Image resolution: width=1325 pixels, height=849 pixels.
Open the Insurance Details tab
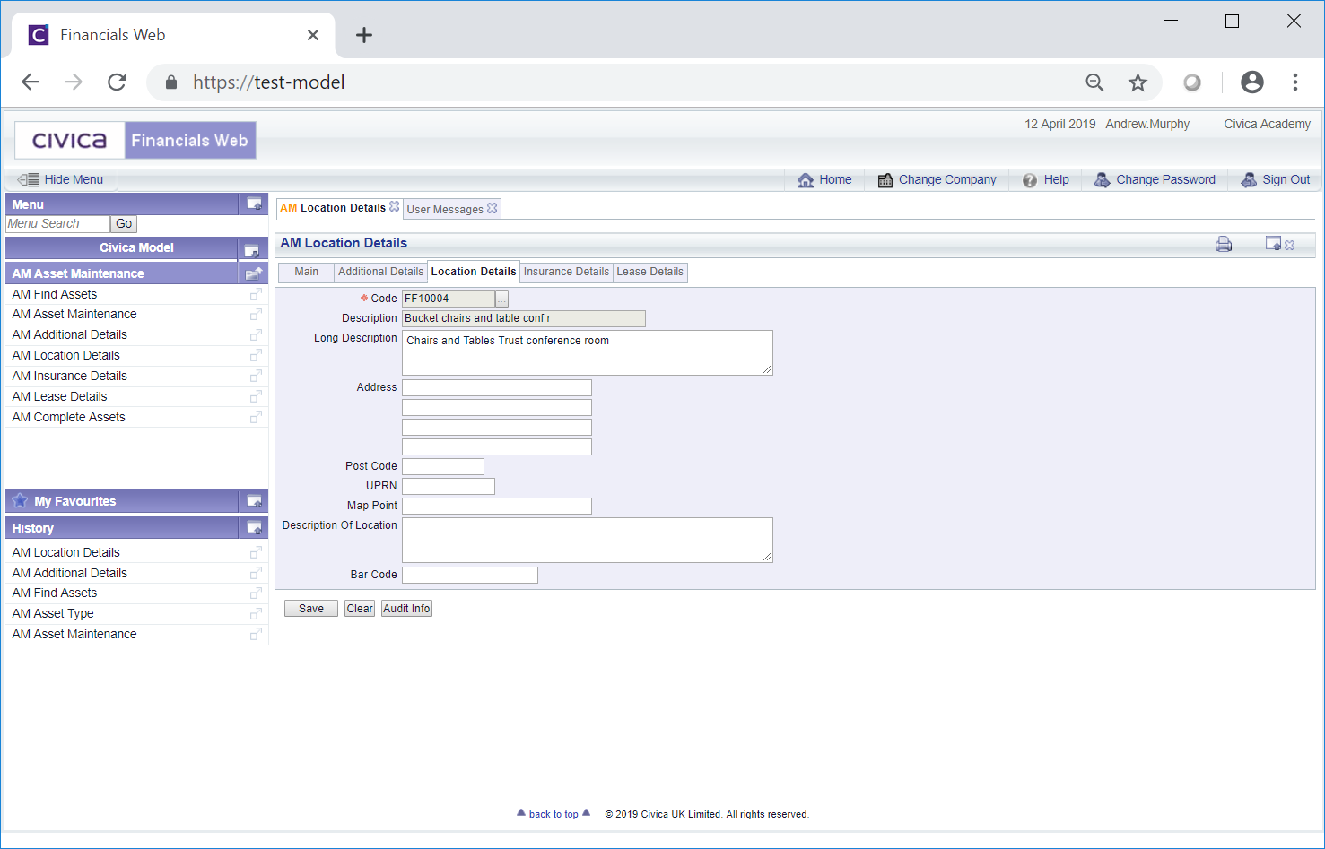pyautogui.click(x=566, y=272)
